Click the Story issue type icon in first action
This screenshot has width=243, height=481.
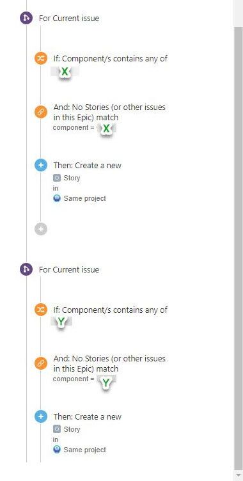coord(57,178)
